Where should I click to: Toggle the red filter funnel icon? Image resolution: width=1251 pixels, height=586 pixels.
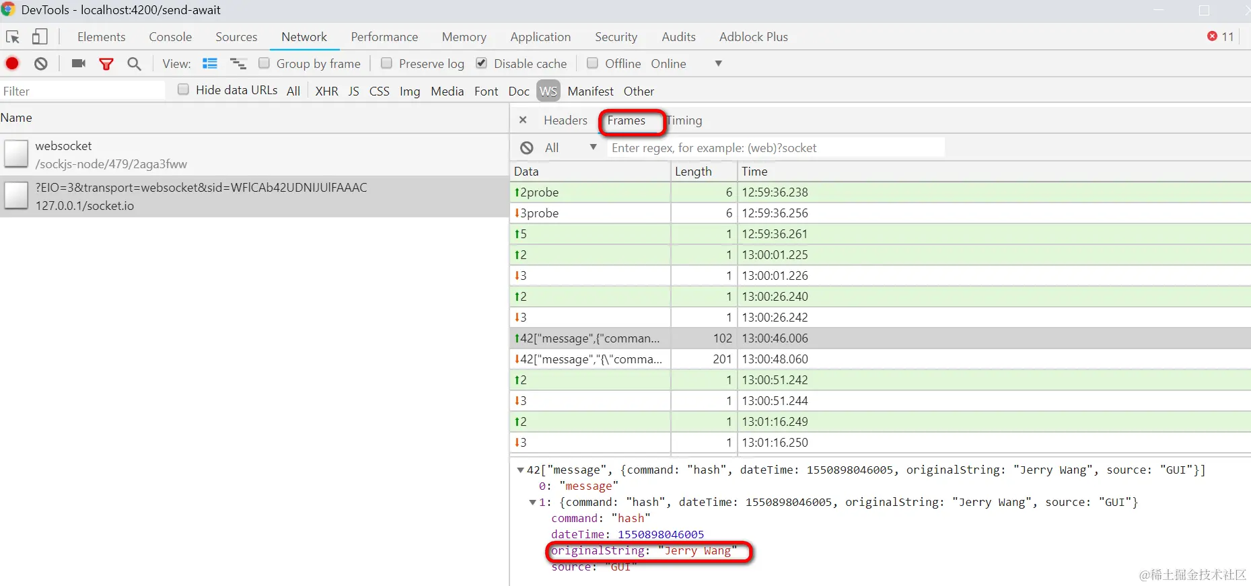106,64
